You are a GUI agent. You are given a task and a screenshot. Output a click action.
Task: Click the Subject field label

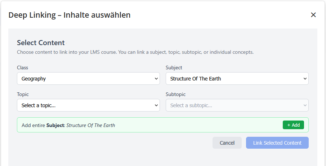174,67
